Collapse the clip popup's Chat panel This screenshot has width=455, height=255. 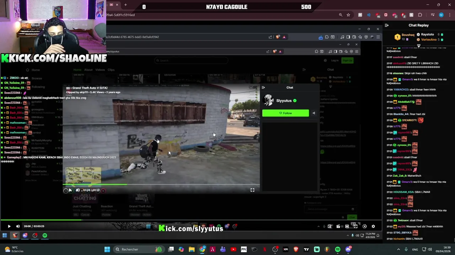(263, 87)
